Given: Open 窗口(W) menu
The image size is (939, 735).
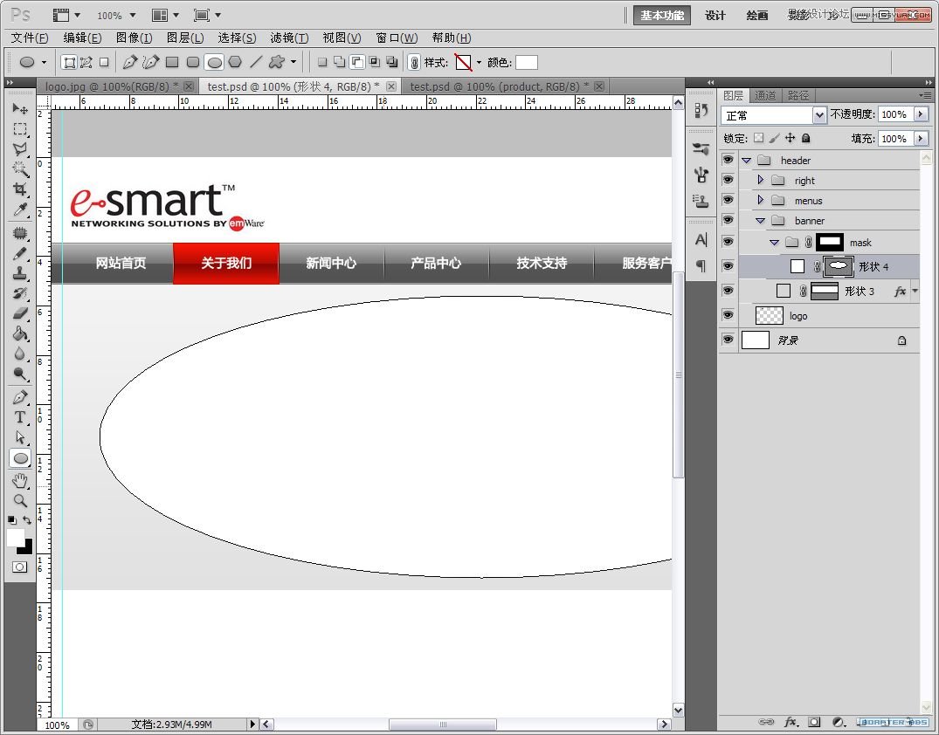Looking at the screenshot, I should [x=397, y=38].
